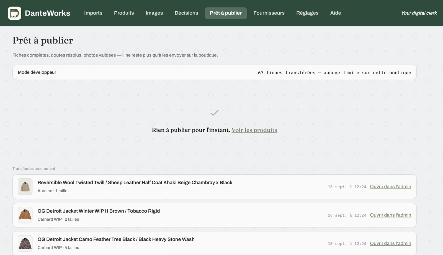Follow the Voir les produits link
The image size is (443, 255).
(254, 130)
